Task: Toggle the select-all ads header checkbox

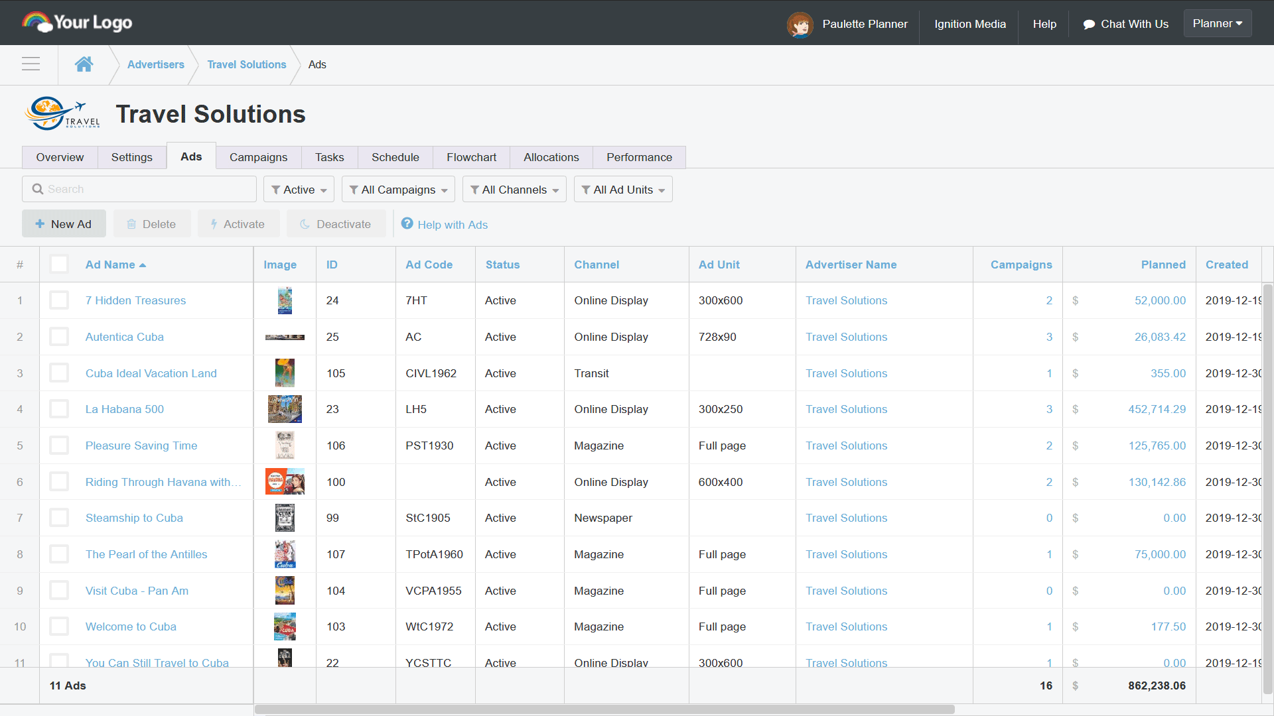Action: [x=59, y=265]
